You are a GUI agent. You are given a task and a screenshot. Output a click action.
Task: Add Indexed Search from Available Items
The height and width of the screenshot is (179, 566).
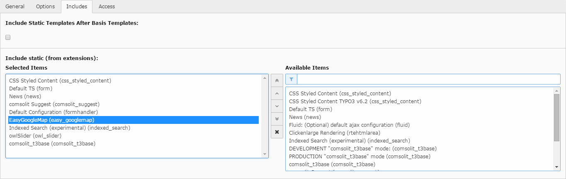click(x=420, y=140)
